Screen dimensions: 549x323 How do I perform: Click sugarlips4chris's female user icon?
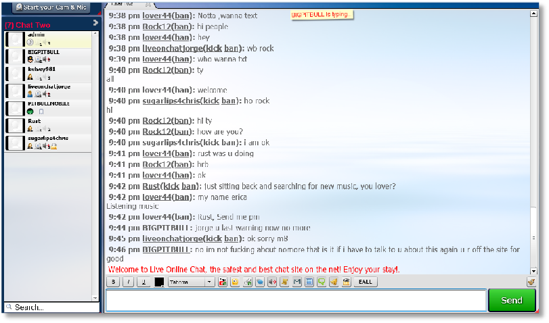click(30, 146)
